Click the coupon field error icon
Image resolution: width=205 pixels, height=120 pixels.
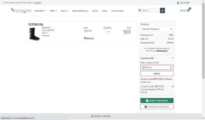(171, 67)
